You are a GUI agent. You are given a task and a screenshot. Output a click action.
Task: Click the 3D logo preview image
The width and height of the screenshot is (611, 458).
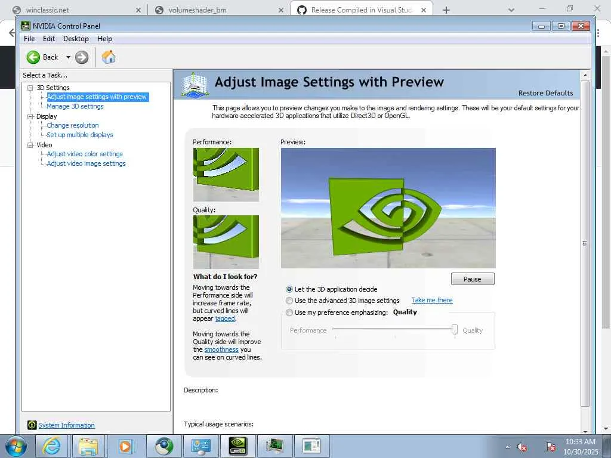[388, 208]
